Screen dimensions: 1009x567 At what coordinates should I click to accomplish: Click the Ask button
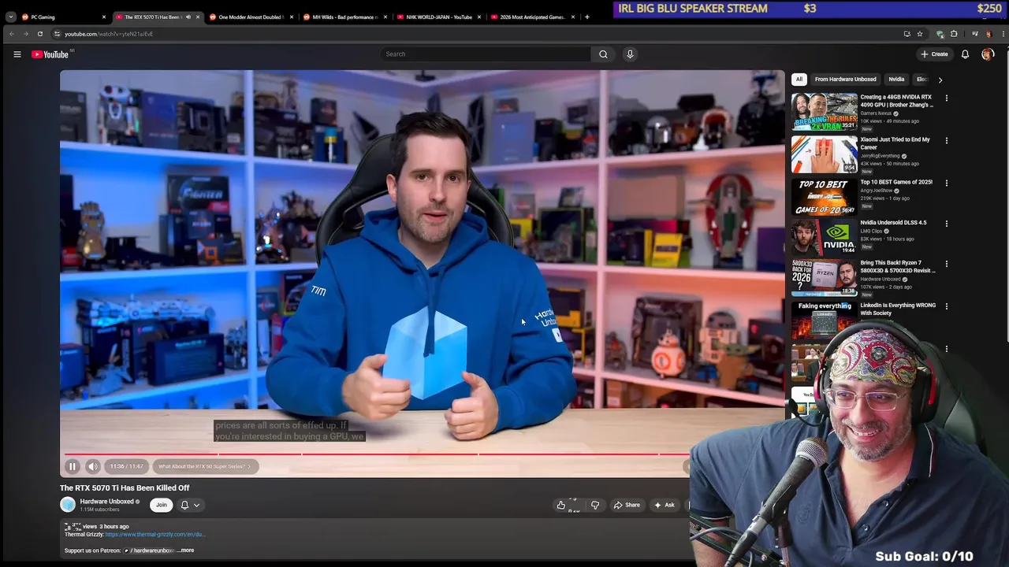(x=664, y=505)
